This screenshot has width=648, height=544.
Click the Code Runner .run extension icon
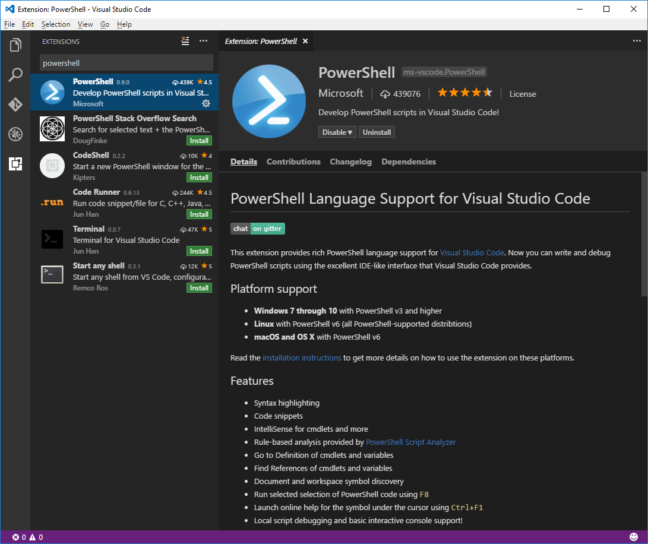coord(52,202)
